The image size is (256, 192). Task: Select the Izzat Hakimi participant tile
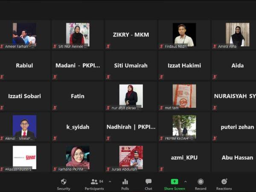184,66
